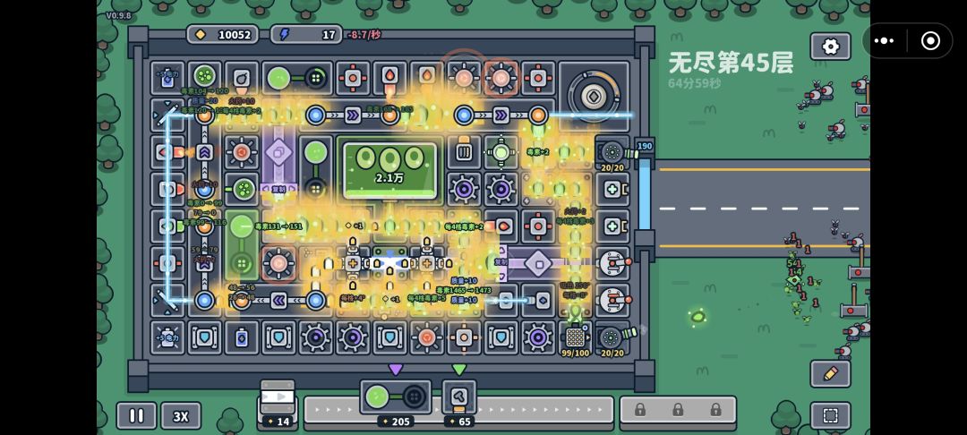The width and height of the screenshot is (967, 435).
Task: Select the red sun tile in bottom row
Action: click(x=427, y=337)
